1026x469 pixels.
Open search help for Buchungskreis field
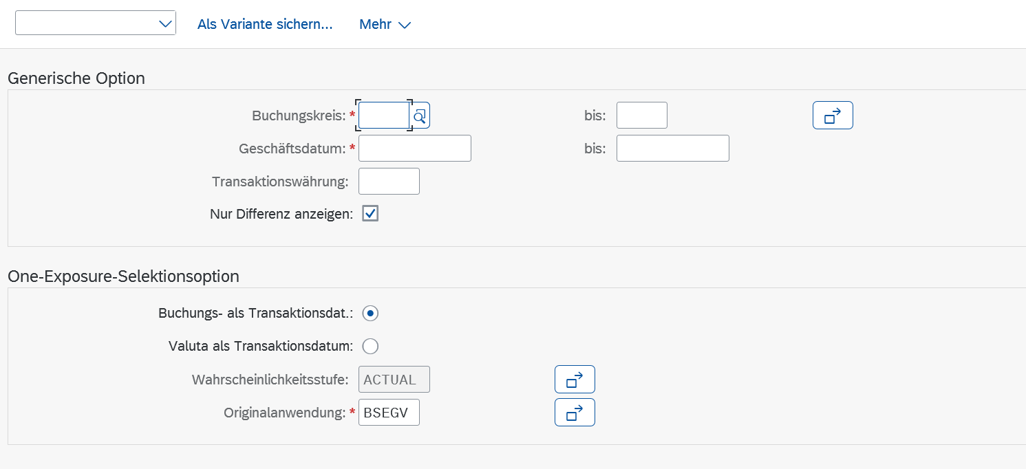pyautogui.click(x=420, y=116)
